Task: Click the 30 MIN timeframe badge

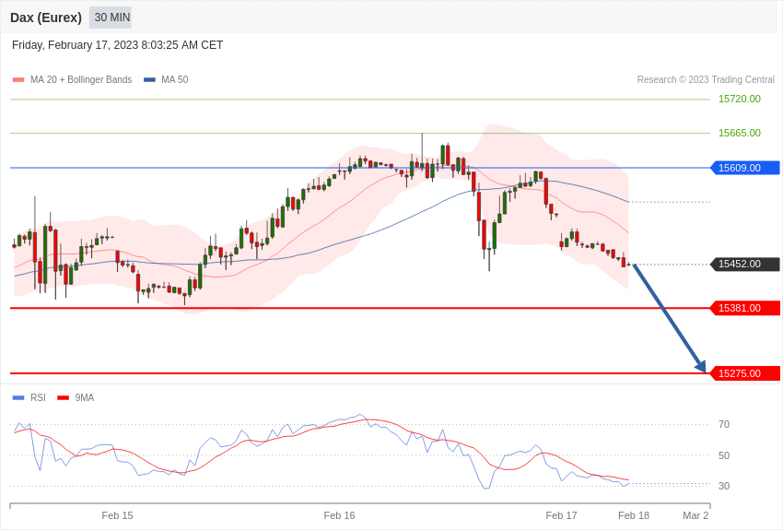Action: [x=111, y=18]
